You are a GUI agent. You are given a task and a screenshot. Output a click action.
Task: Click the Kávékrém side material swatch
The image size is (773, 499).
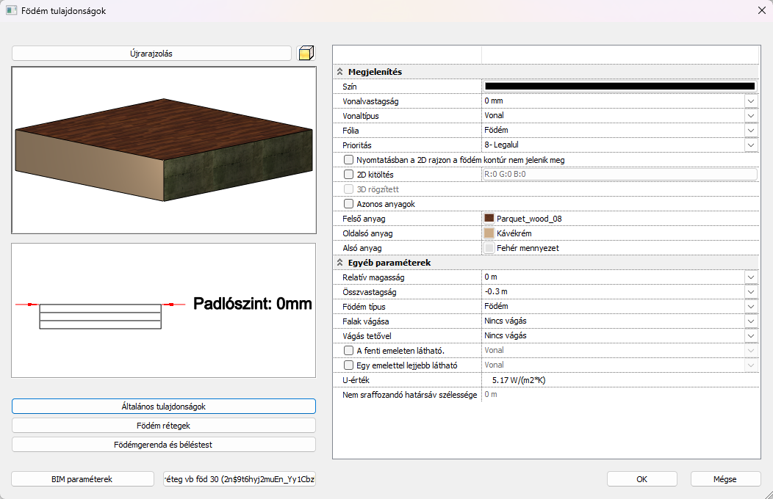pos(489,233)
